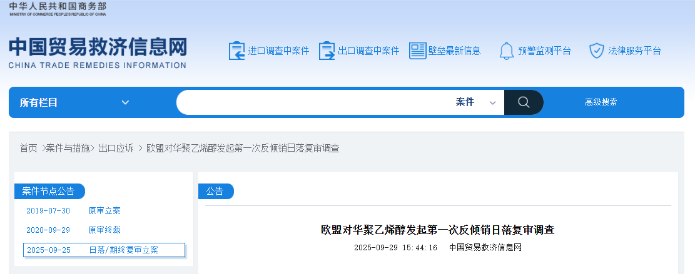This screenshot has height=274, width=695.
Task: Click the shield icon for 法律服务平台
Action: 596,51
